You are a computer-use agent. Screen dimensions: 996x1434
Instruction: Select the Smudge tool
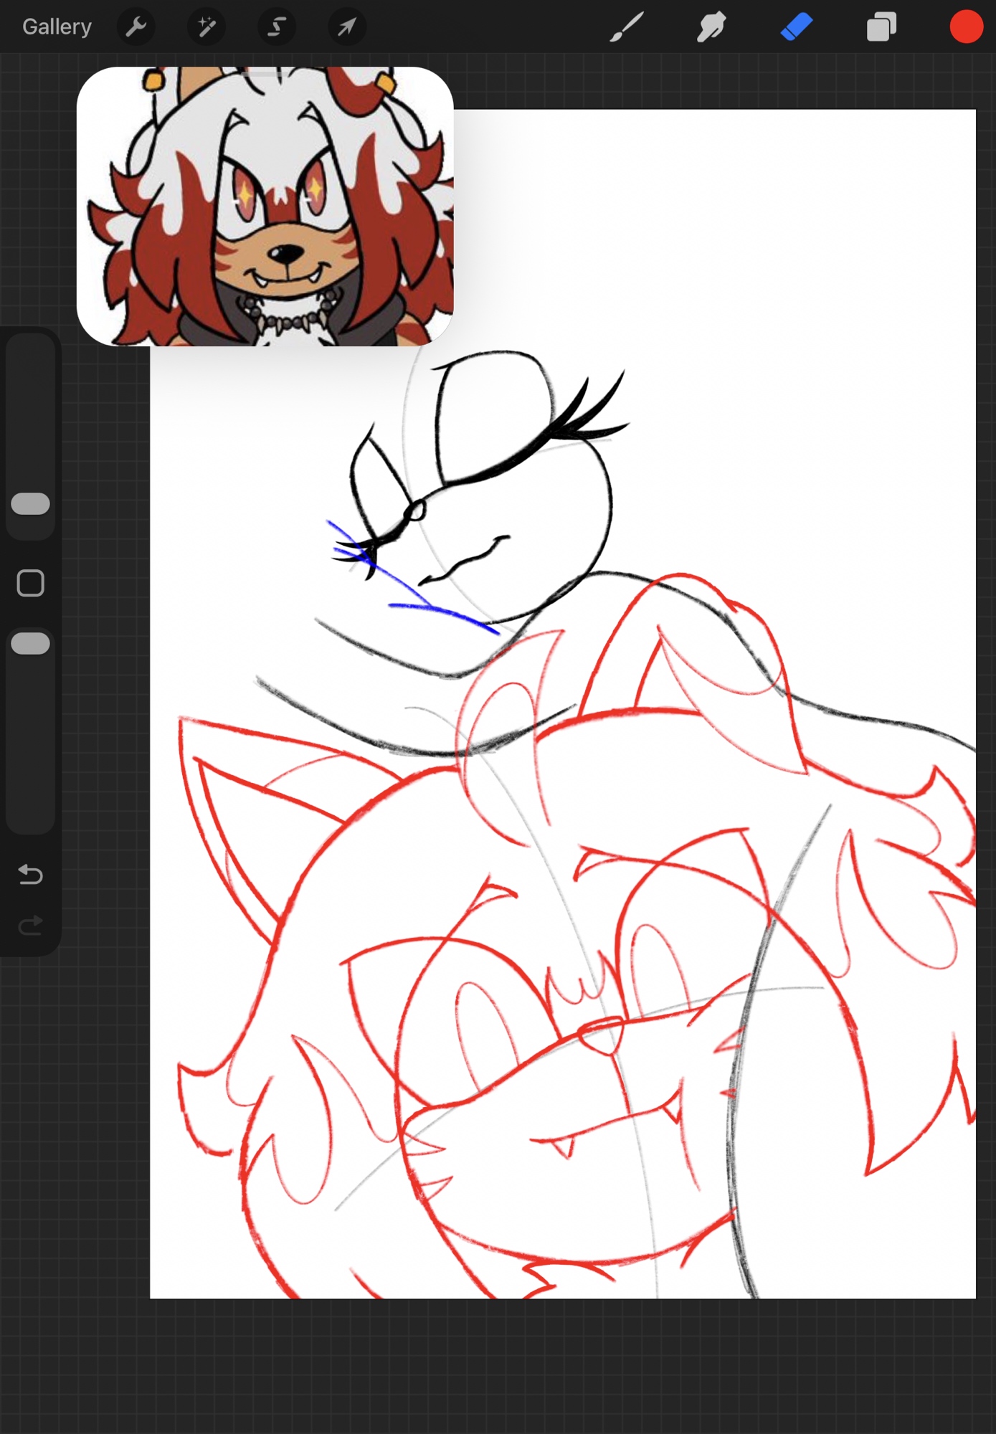[x=711, y=27]
